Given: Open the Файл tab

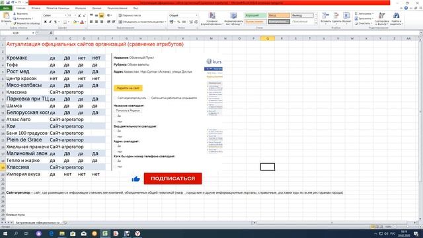Looking at the screenshot, I should click(6, 9).
